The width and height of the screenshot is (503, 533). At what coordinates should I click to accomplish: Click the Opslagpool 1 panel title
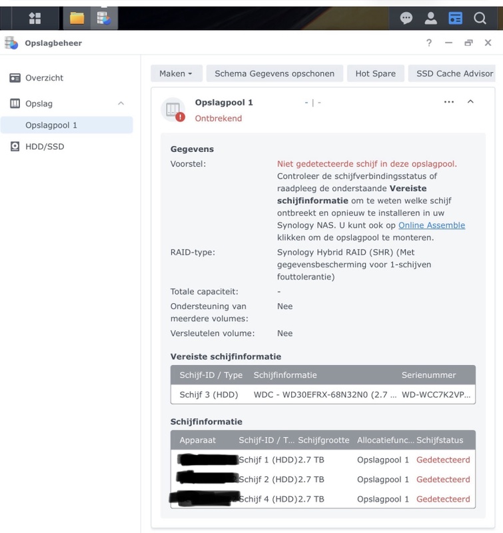[x=224, y=103]
